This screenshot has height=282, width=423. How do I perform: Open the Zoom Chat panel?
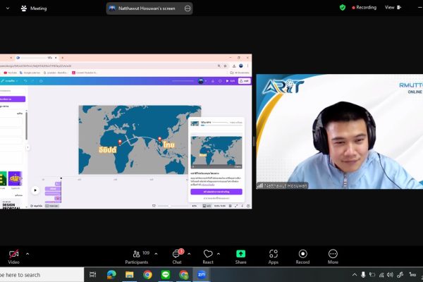[x=177, y=257]
